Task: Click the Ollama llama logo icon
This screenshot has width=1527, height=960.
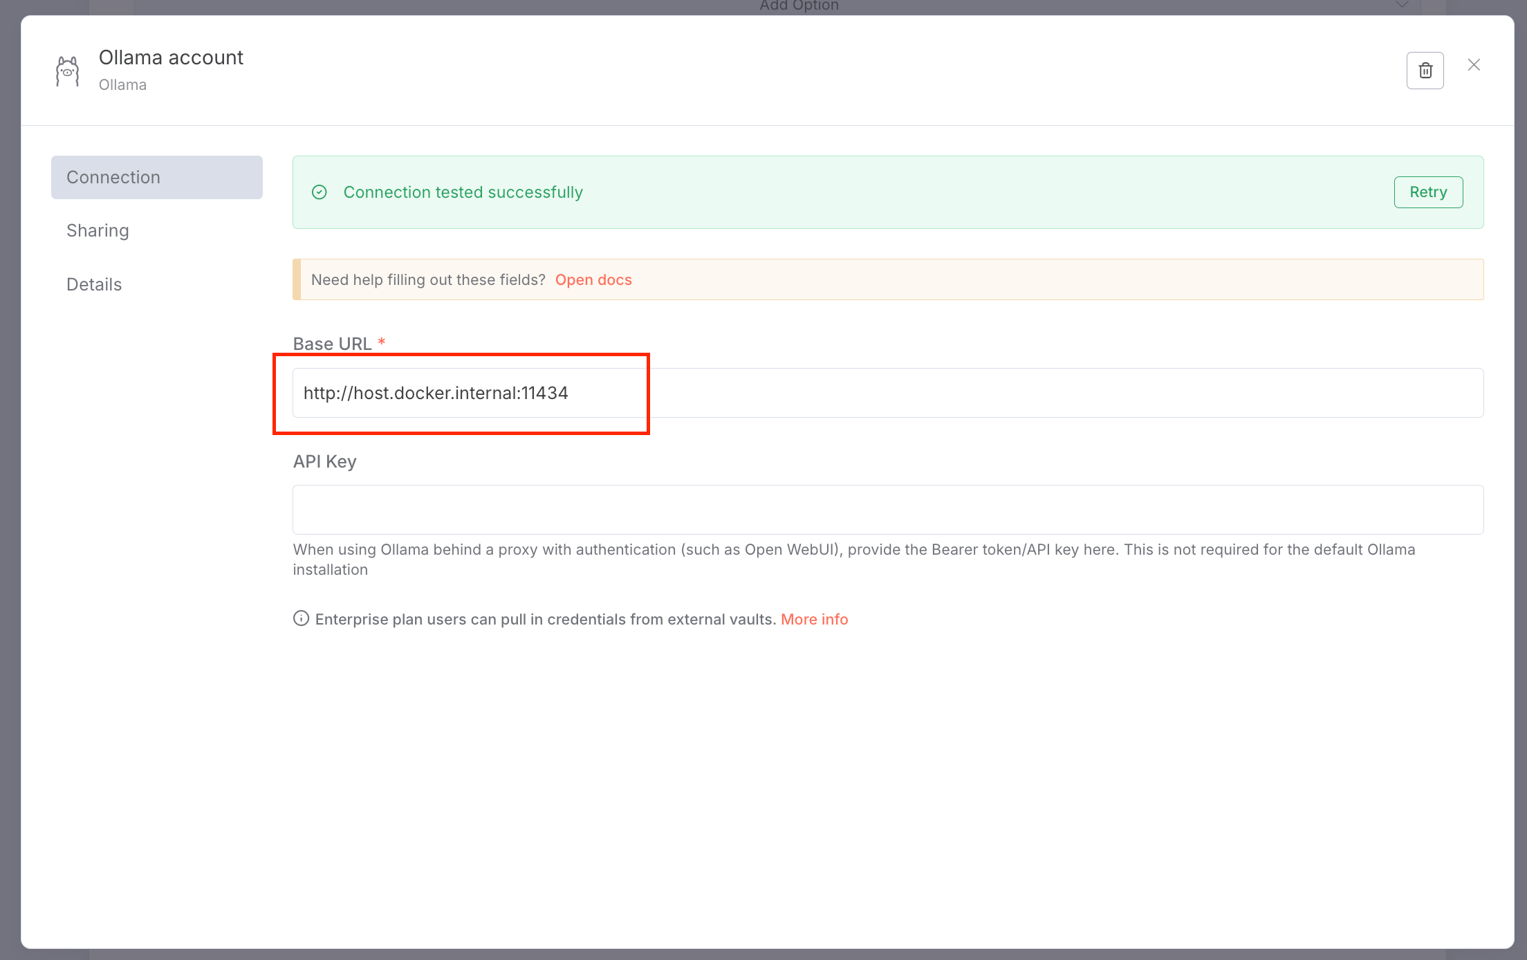Action: point(67,71)
